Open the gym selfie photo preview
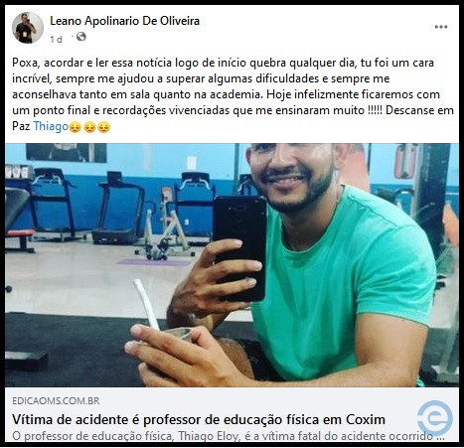This screenshot has height=448, width=464. 232,265
